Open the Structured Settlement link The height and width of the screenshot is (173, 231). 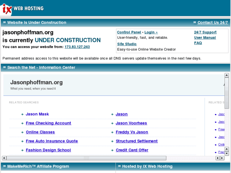(137, 141)
